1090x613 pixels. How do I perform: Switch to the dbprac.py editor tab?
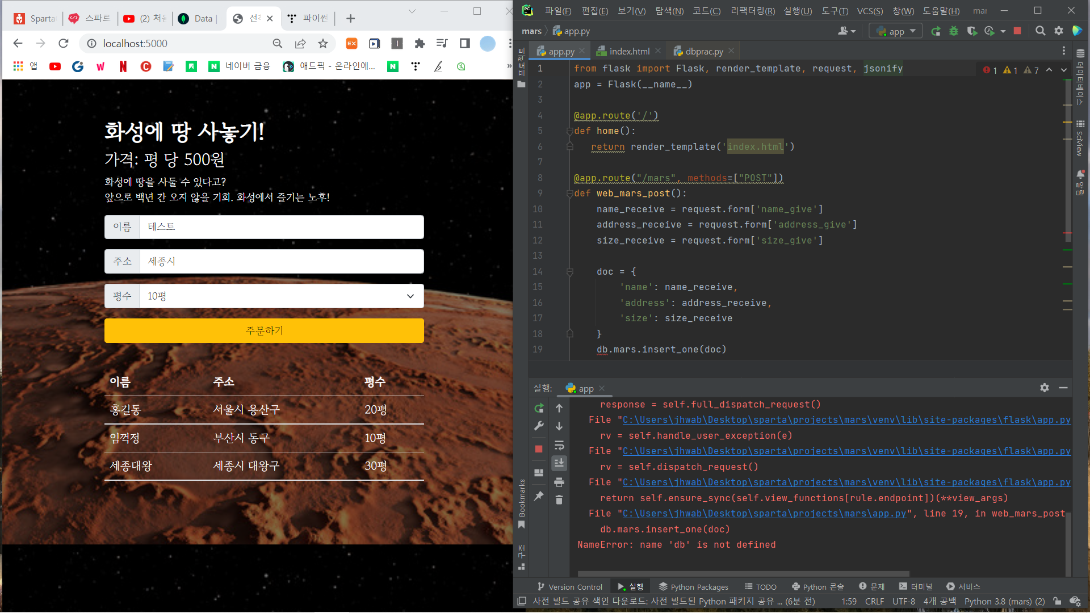pyautogui.click(x=703, y=51)
